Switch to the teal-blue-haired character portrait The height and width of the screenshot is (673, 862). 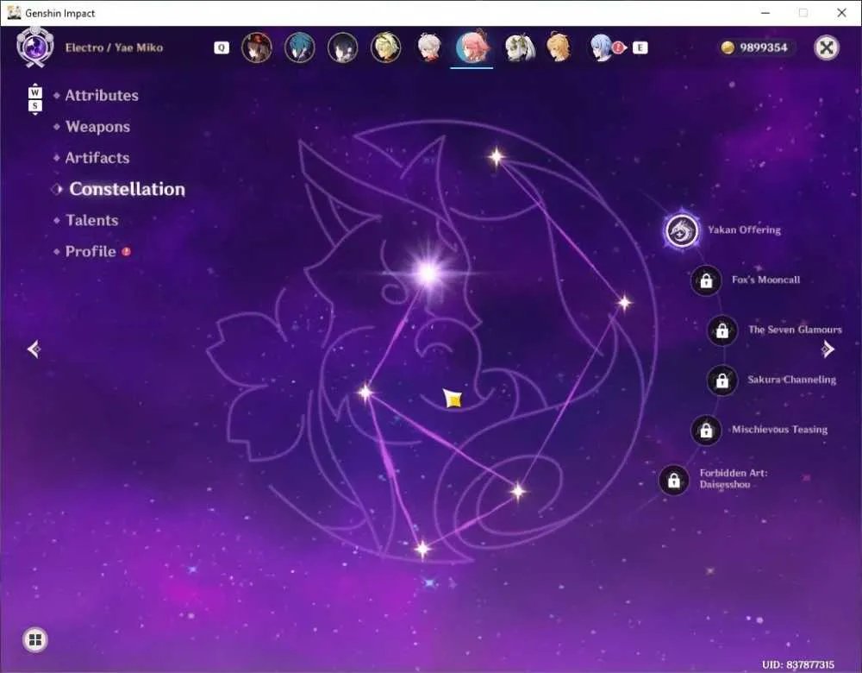[x=300, y=47]
